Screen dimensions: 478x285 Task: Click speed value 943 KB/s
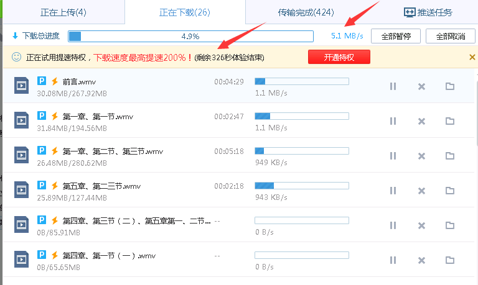click(x=271, y=197)
